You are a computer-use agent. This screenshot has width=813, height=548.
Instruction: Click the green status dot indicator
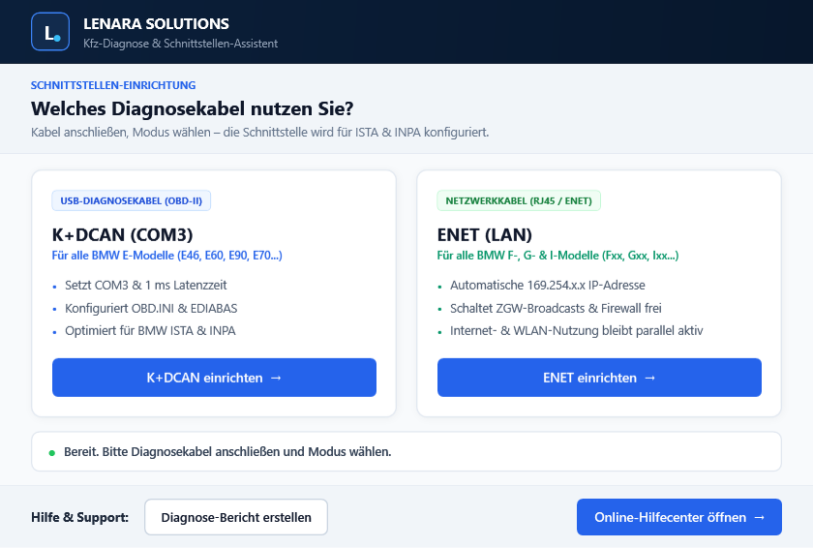click(x=52, y=452)
